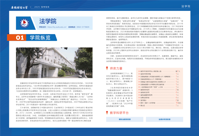Click the orange 01 number block
The width and height of the screenshot is (199, 136).
click(17, 37)
